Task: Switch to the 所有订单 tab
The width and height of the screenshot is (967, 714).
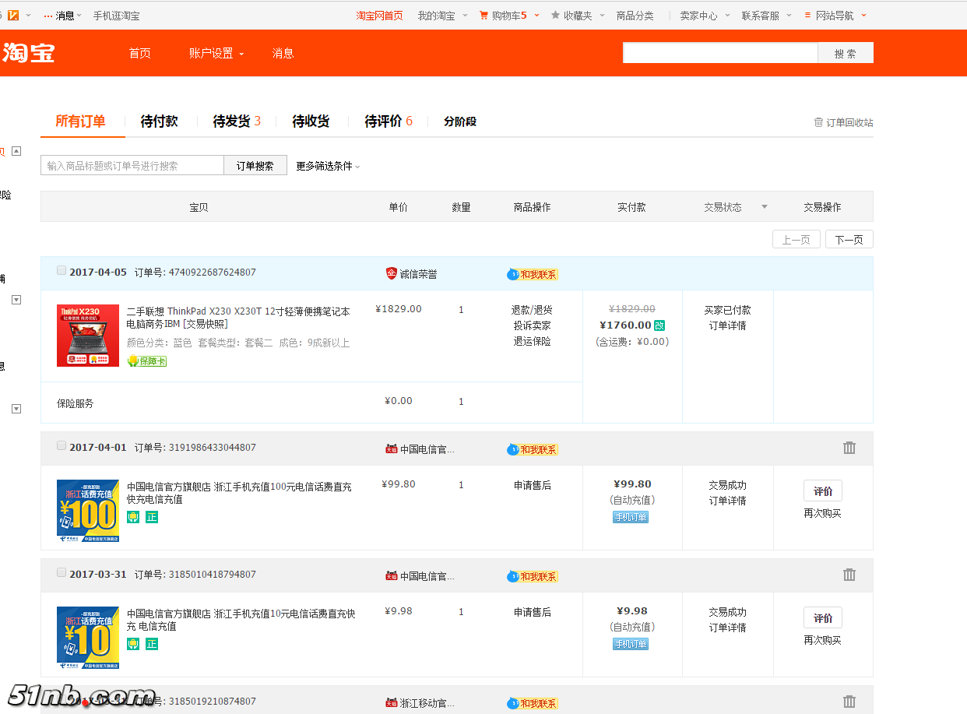Action: 80,121
